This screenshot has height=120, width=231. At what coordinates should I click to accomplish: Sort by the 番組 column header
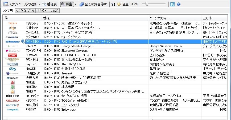(95, 18)
